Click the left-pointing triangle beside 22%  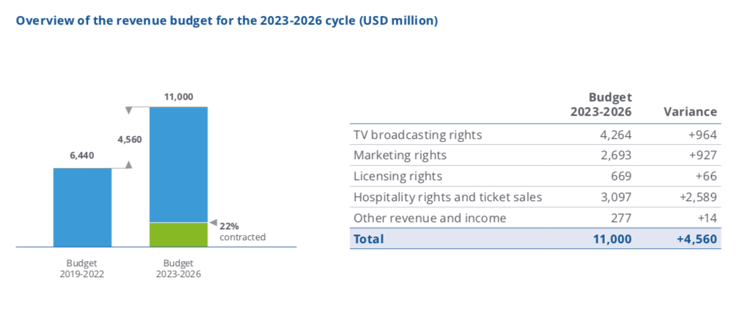pos(213,222)
